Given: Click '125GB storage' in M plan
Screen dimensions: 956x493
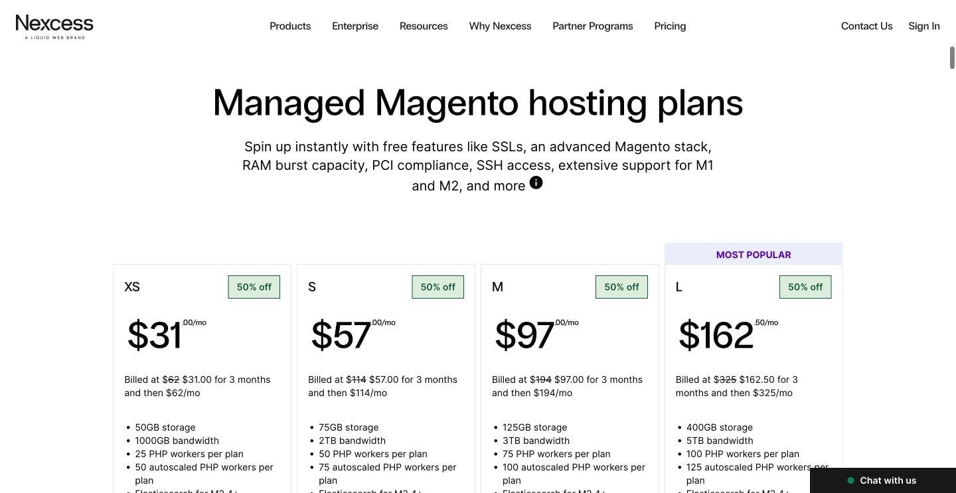Looking at the screenshot, I should [535, 427].
